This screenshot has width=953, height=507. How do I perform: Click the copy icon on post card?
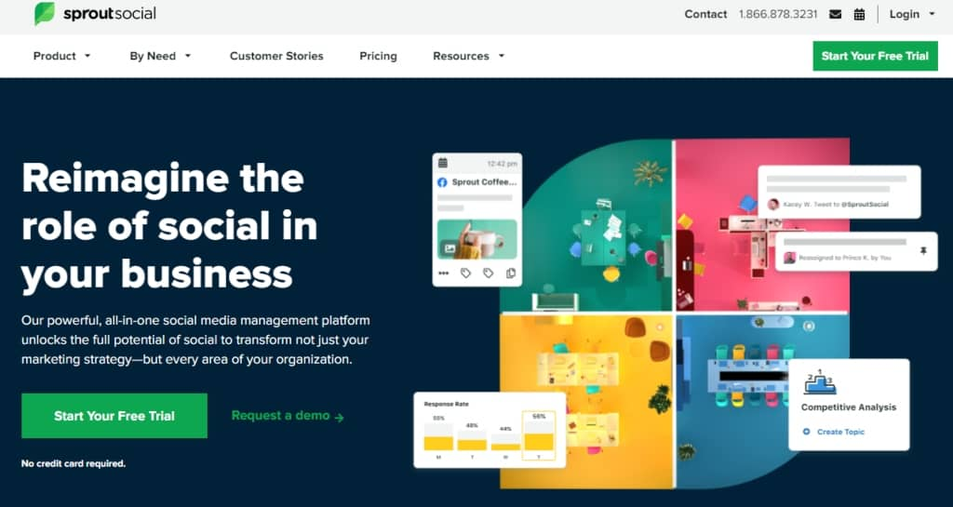coord(511,274)
